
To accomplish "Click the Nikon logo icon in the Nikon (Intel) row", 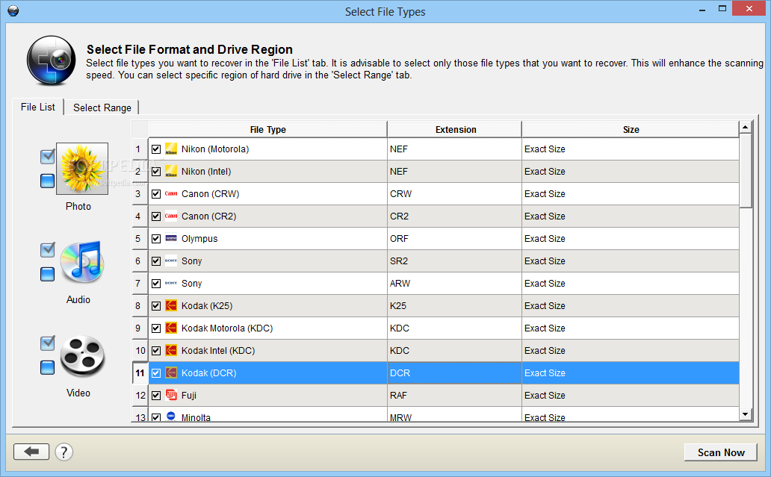I will 170,172.
